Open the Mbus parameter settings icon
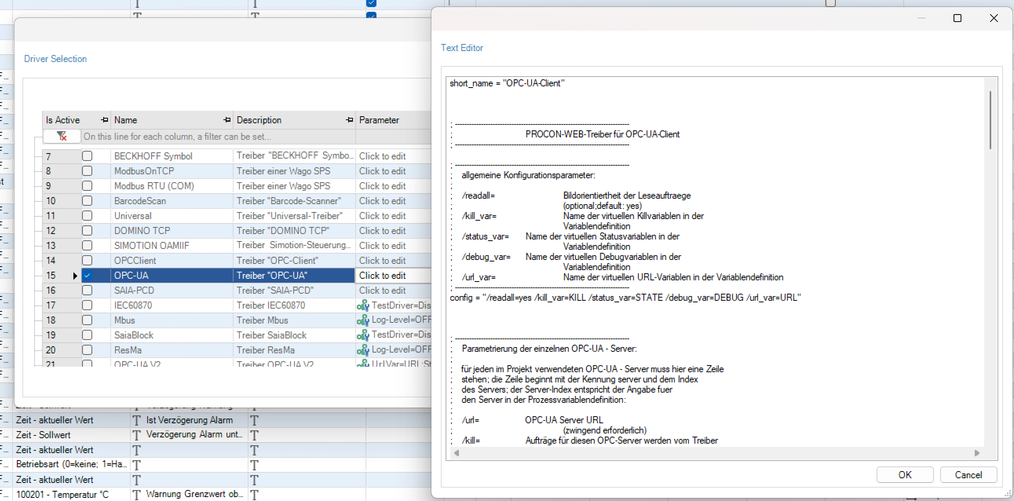The height and width of the screenshot is (501, 1014). tap(363, 320)
